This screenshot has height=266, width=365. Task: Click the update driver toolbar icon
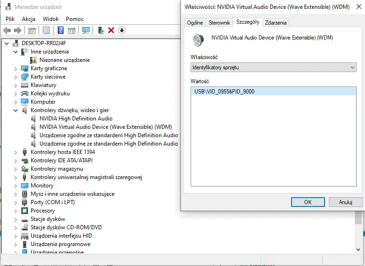click(100, 30)
